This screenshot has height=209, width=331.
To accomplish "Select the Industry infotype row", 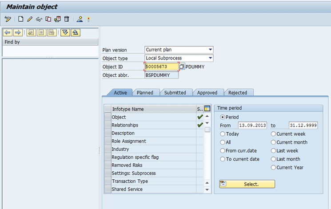I will point(154,149).
